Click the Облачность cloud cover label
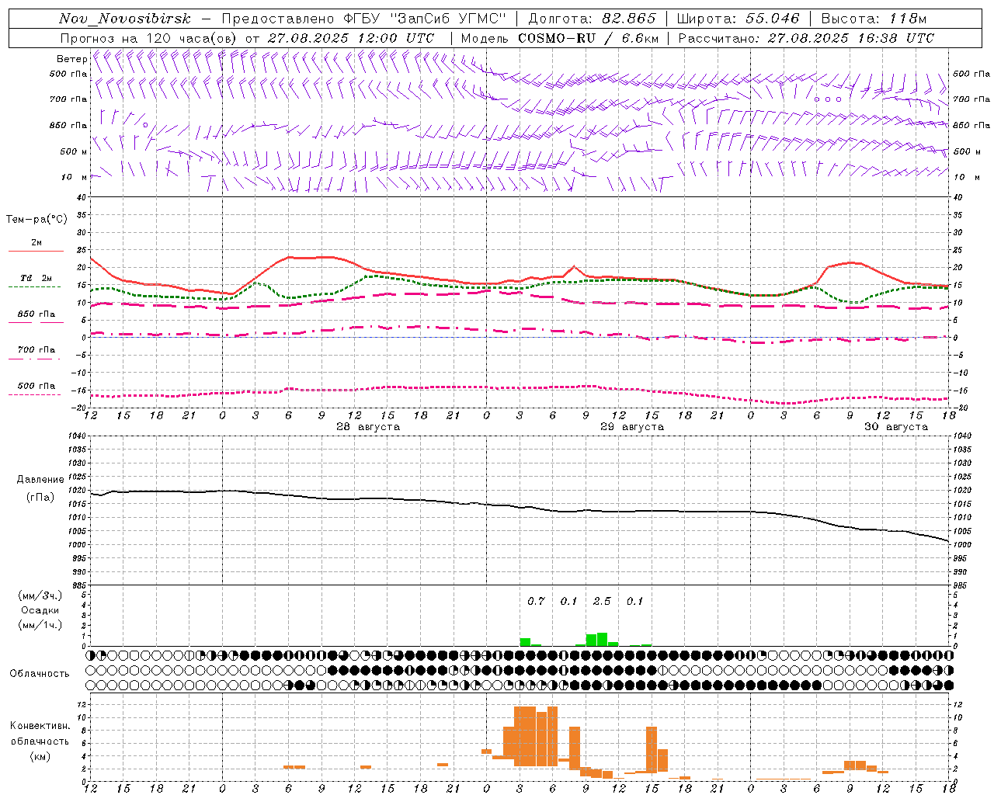Viewport: 994px width, 795px height. (x=40, y=674)
